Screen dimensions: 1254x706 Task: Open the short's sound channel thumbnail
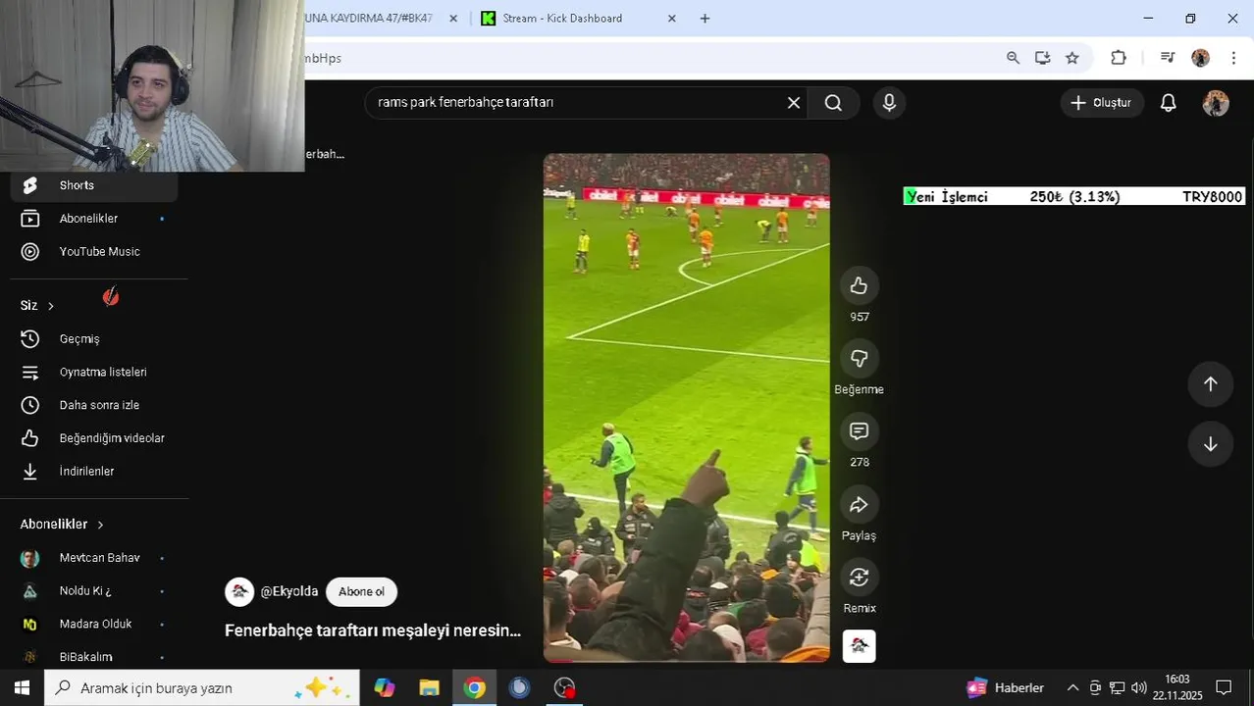pyautogui.click(x=859, y=646)
